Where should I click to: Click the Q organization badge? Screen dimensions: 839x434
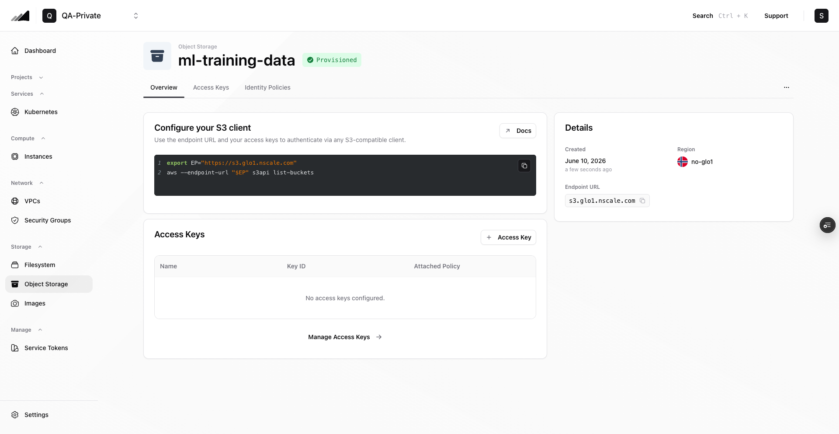49,16
